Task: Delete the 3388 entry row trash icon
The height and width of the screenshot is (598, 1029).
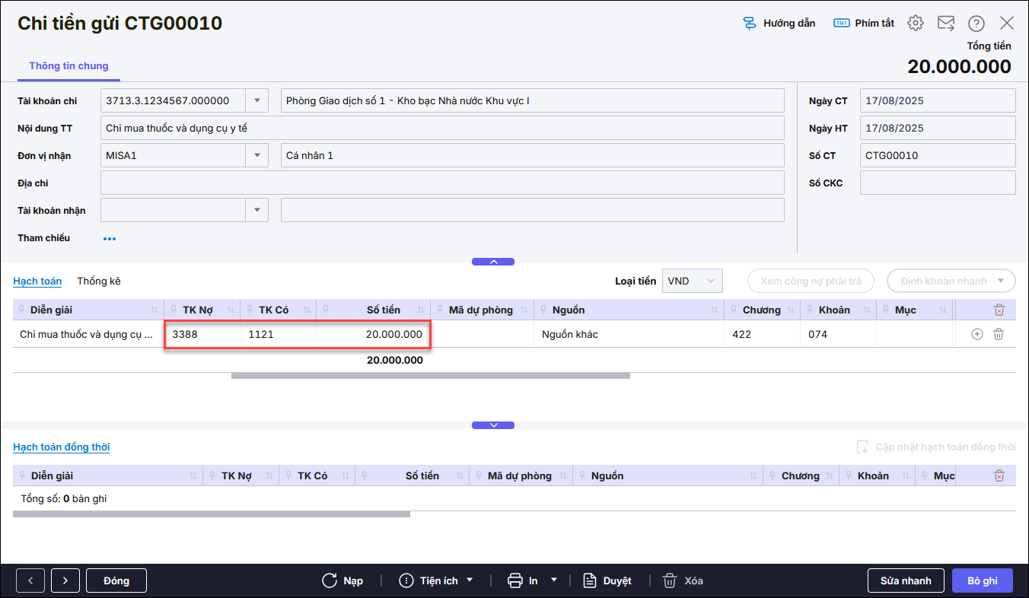Action: (x=999, y=334)
